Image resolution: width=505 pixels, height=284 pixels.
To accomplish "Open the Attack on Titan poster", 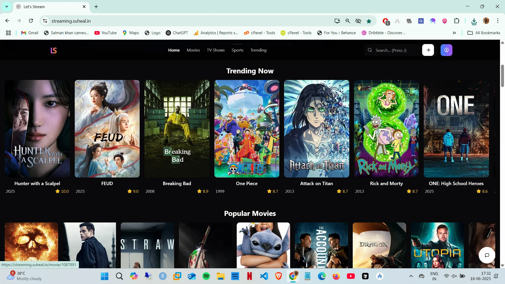I will coord(317,129).
